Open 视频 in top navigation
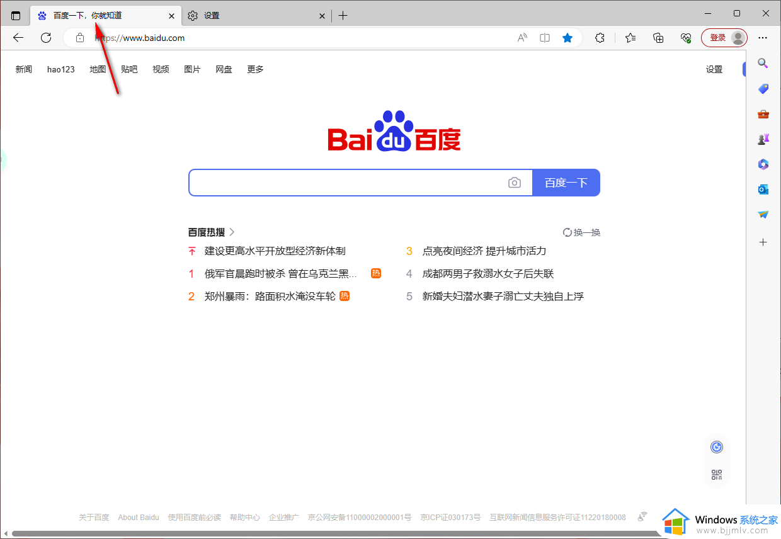The image size is (781, 539). tap(161, 69)
